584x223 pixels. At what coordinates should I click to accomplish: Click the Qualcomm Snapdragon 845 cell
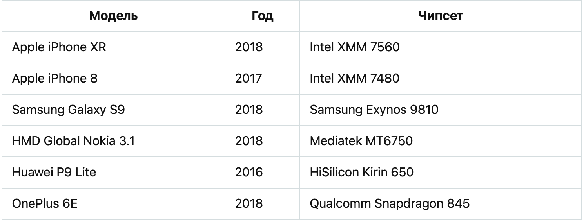coord(441,204)
